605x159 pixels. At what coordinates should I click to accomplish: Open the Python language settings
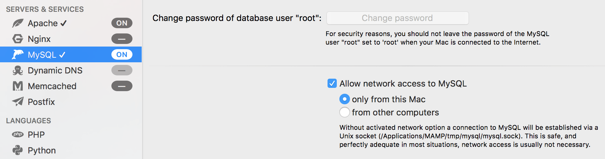click(71, 150)
